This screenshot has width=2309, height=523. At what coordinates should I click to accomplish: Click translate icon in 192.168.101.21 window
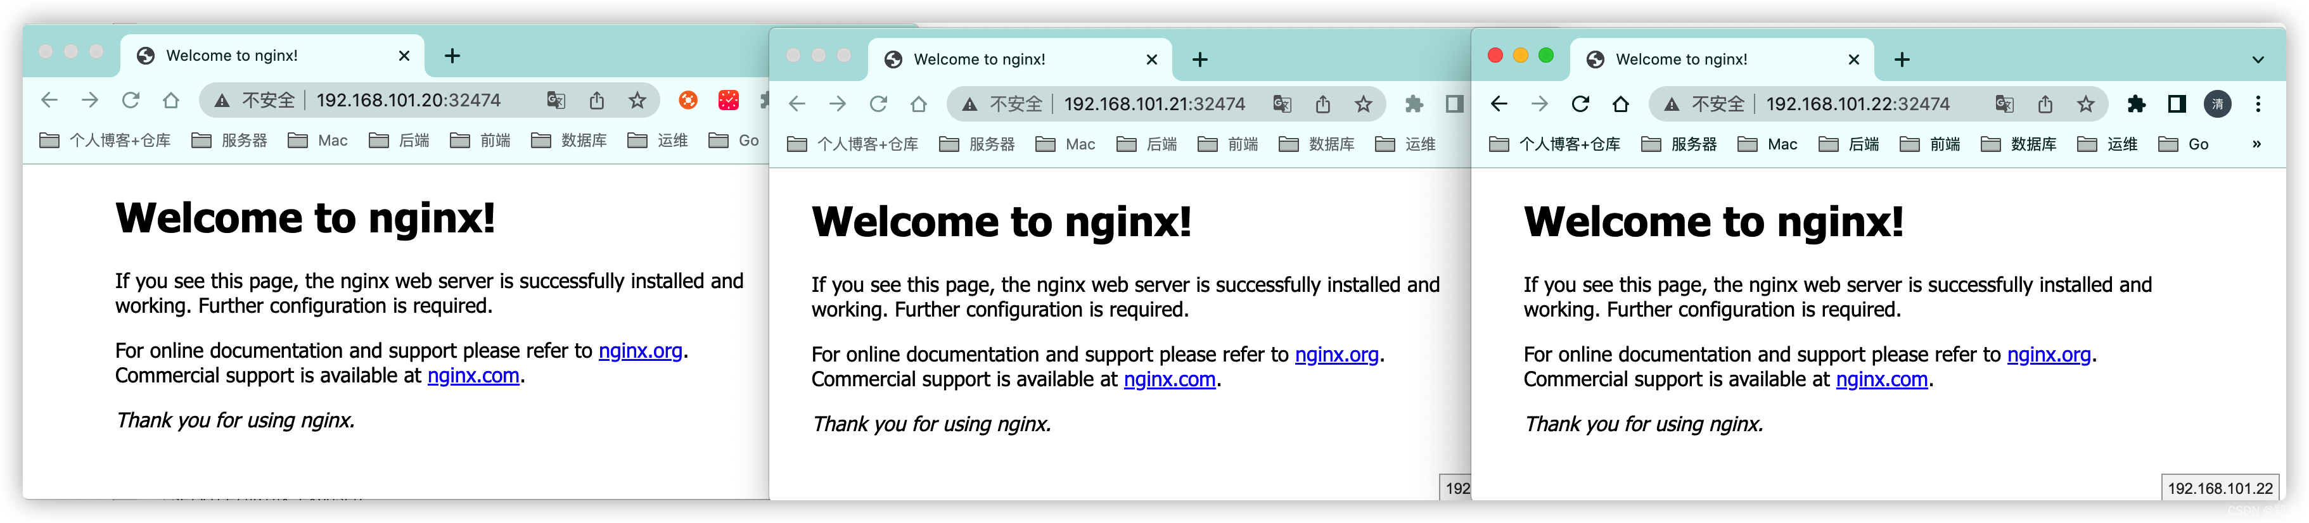point(1282,104)
